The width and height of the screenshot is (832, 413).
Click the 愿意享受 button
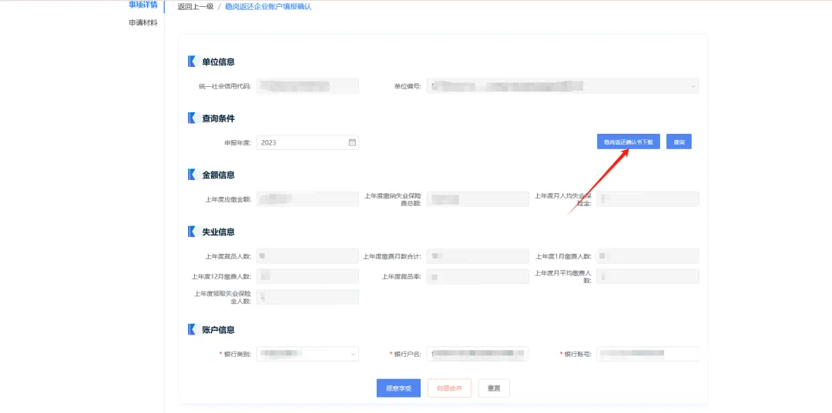[x=398, y=388]
